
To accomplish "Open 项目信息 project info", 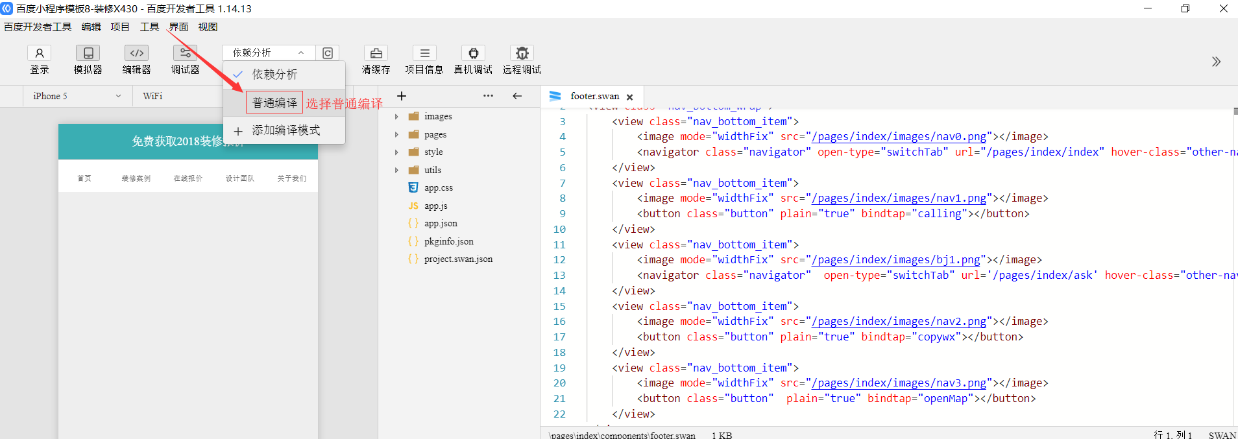I will click(424, 53).
